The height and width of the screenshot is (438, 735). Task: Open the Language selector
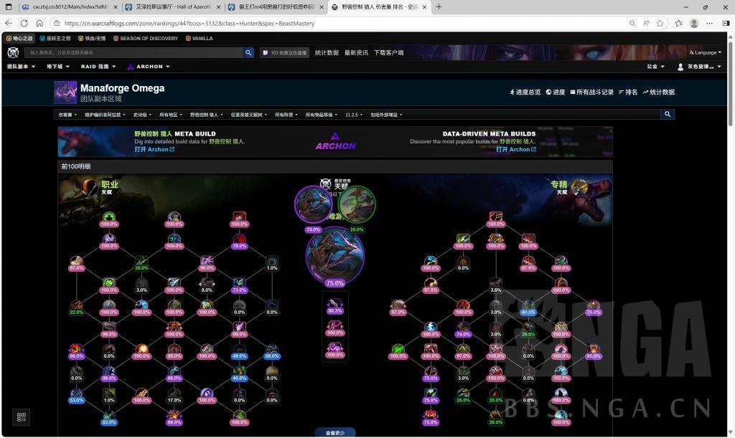click(x=706, y=52)
